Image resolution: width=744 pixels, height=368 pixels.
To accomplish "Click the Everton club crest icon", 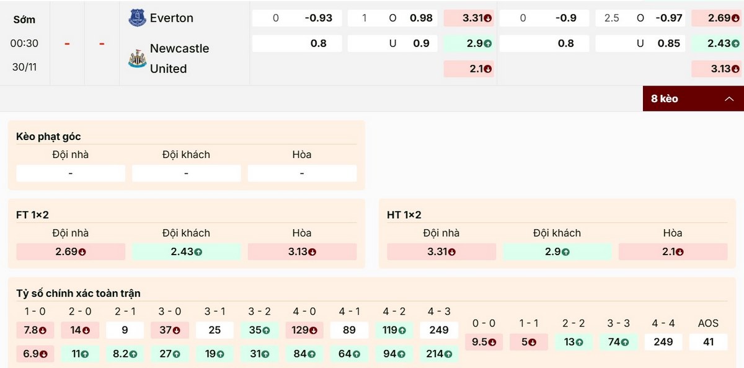I will tap(137, 18).
